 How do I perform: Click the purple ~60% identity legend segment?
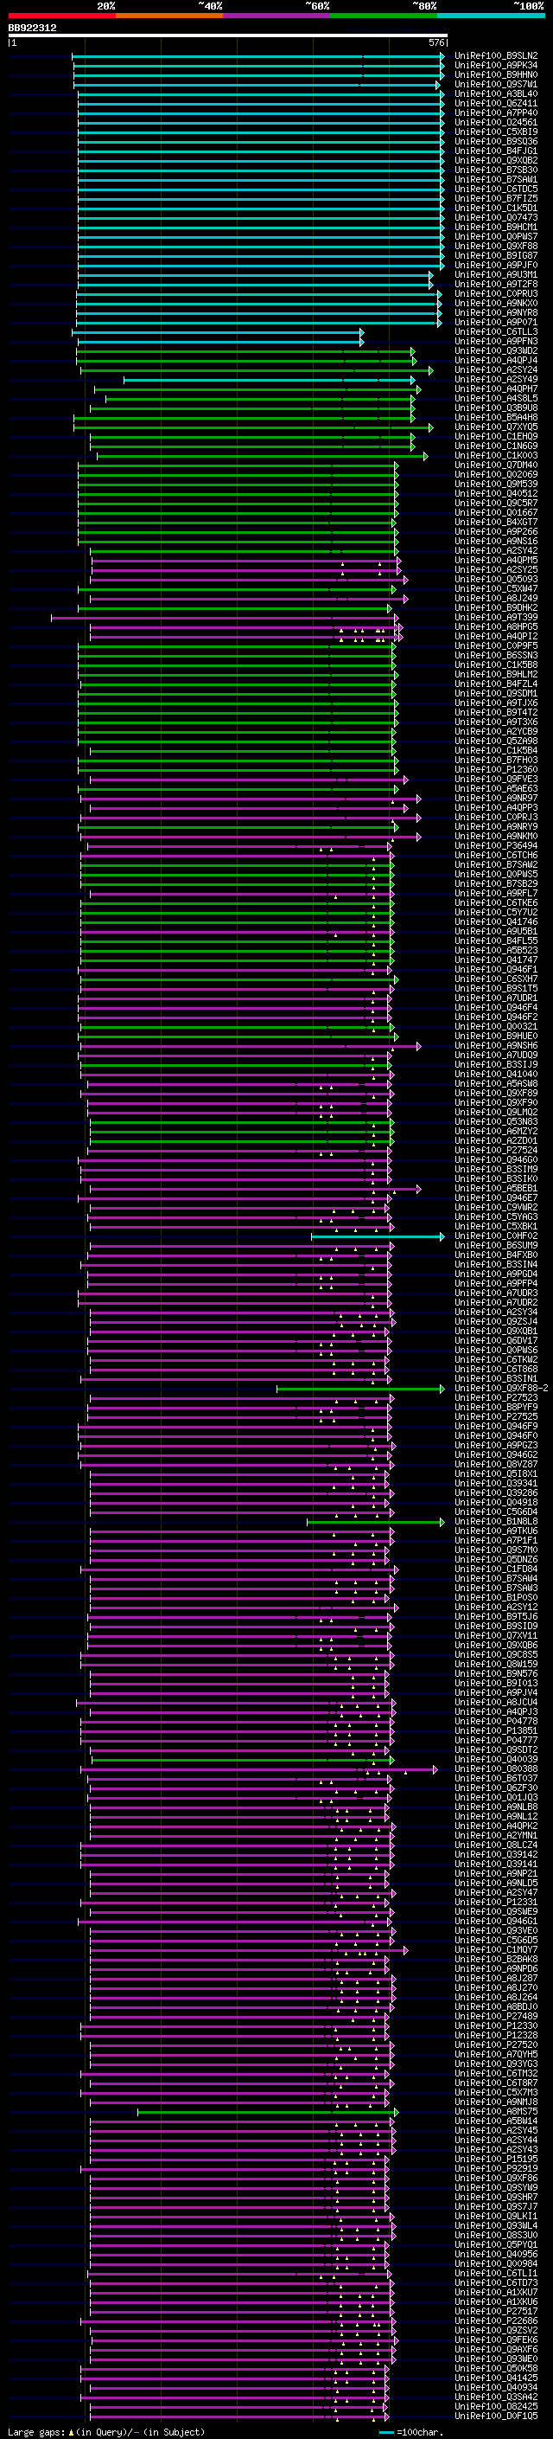coord(277,16)
